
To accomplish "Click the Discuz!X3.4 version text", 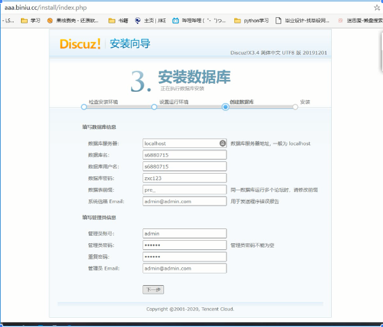I will [279, 53].
